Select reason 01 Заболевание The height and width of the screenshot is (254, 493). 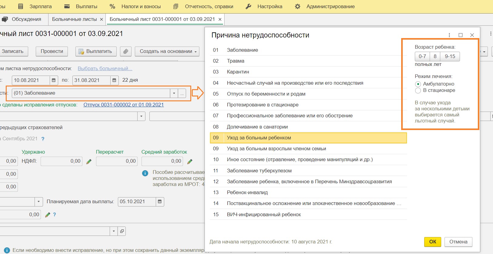308,50
